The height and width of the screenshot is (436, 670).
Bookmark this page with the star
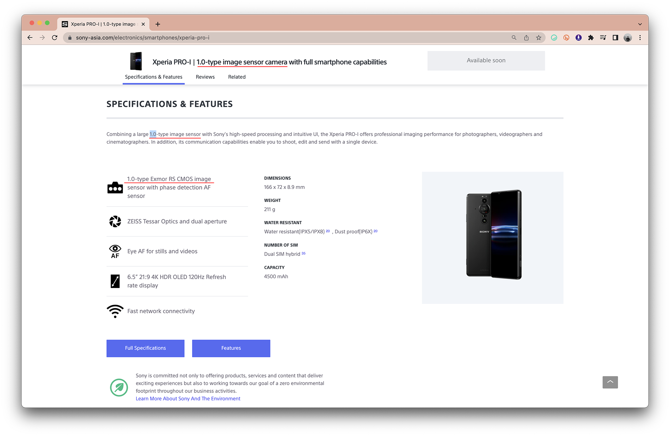click(538, 38)
